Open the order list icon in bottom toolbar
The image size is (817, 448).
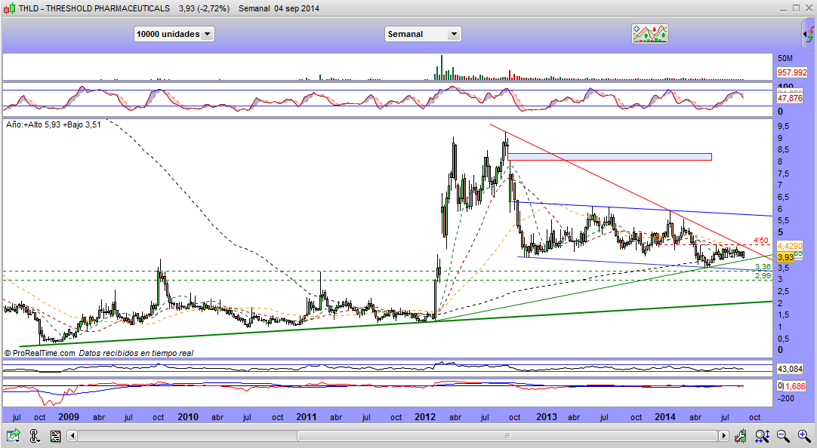55,435
